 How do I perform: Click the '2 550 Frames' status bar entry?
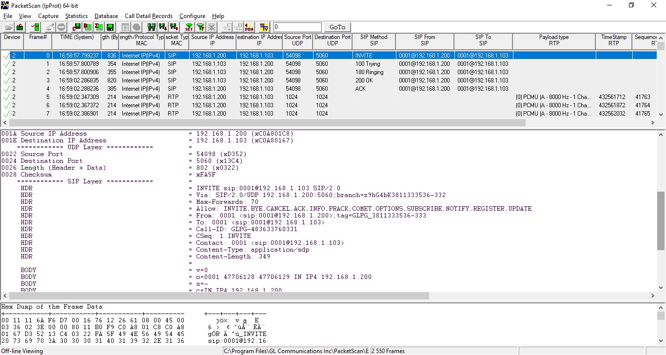click(x=388, y=351)
